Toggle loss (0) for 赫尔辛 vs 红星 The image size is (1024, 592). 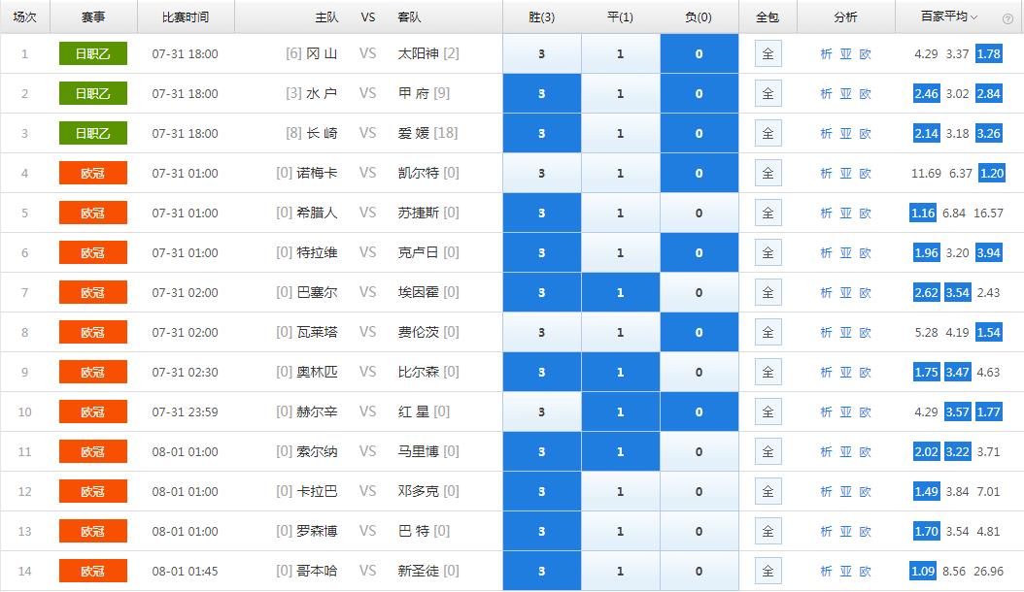point(699,411)
